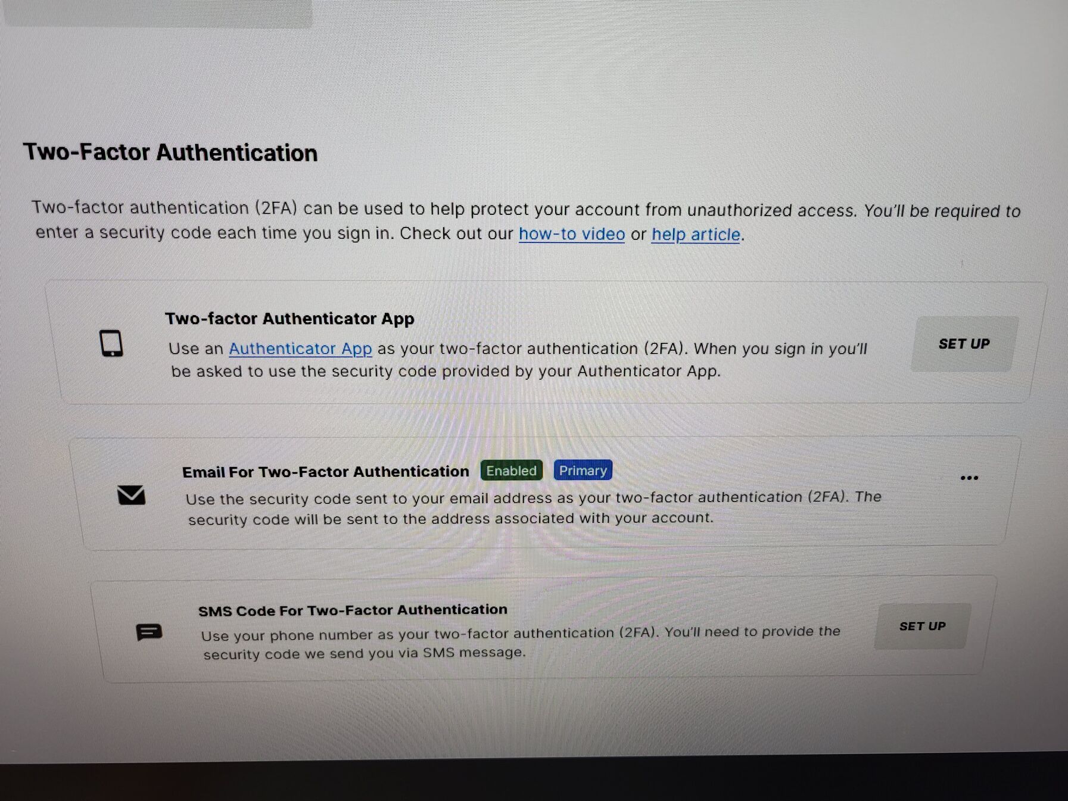Screen dimensions: 1068x801
Task: Open the three-dot menu for email 2FA
Action: coord(969,478)
